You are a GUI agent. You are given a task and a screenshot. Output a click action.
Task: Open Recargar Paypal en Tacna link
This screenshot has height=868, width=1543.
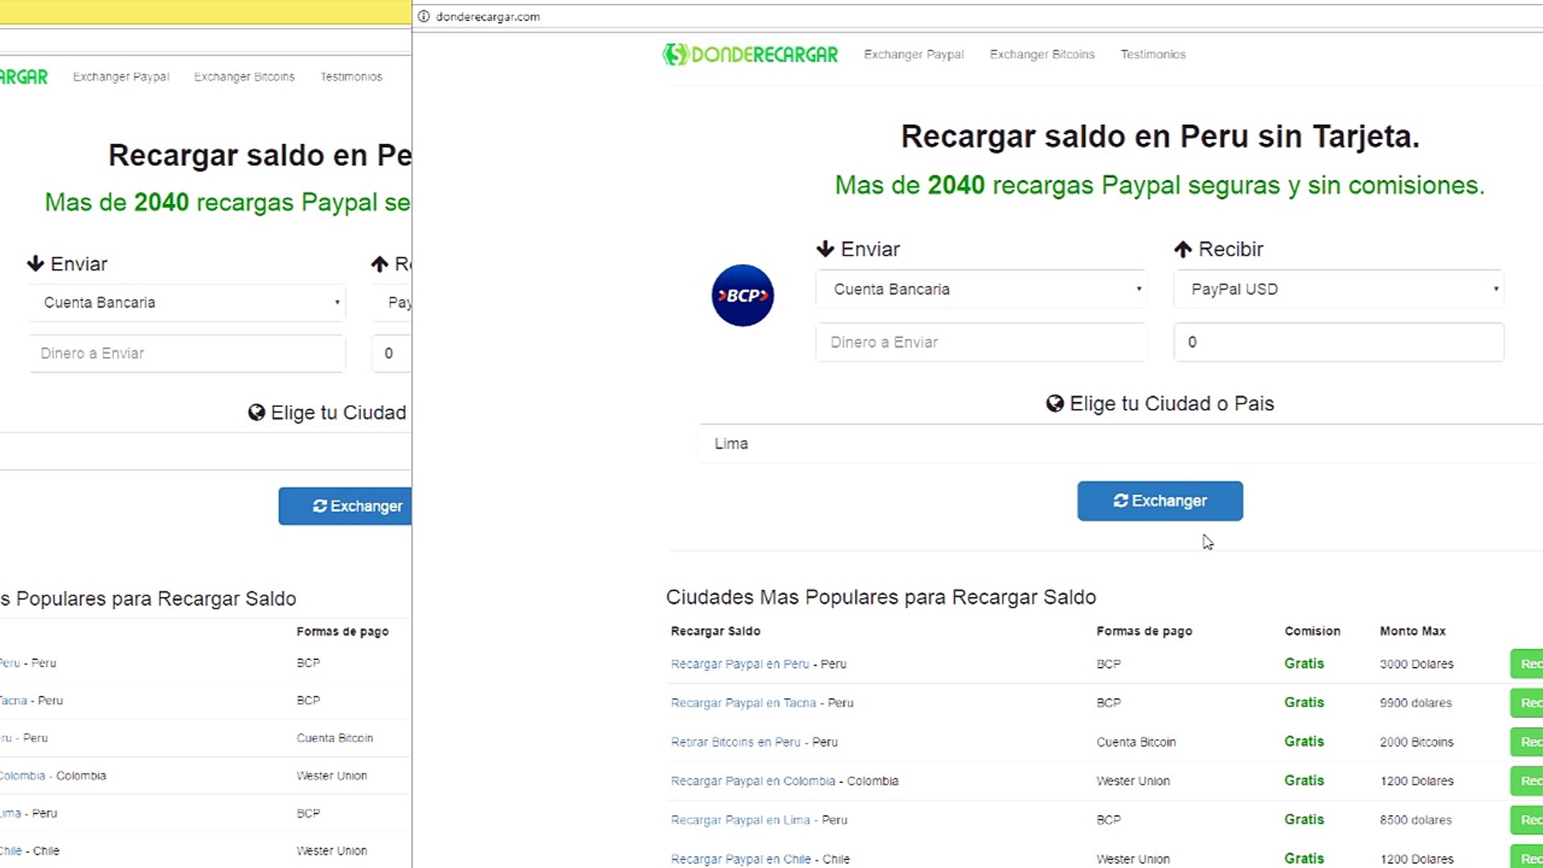[x=743, y=702]
